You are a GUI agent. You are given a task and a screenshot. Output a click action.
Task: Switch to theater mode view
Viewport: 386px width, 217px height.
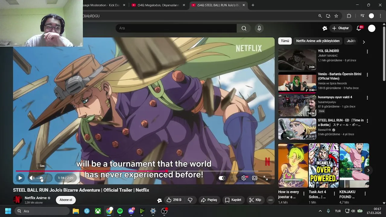point(255,178)
